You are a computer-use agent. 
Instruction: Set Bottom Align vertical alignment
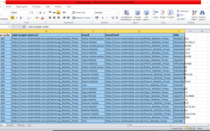(58, 12)
